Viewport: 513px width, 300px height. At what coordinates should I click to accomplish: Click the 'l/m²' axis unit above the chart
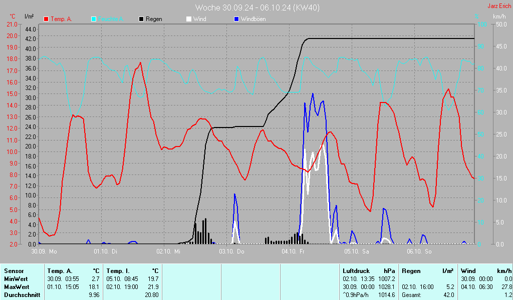tap(29, 16)
